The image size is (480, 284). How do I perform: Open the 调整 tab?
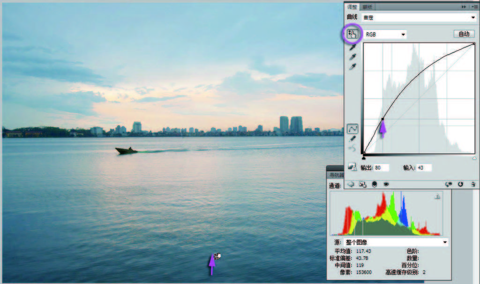tap(352, 7)
